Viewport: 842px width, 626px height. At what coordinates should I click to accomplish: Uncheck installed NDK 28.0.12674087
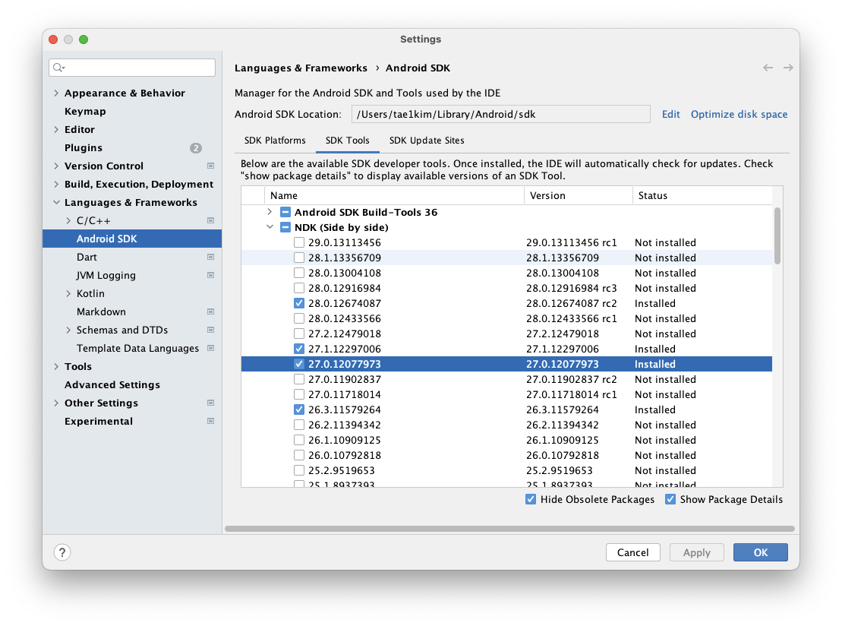point(299,303)
